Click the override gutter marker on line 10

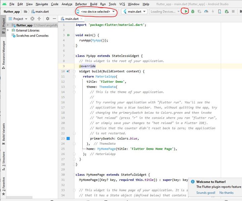coord(68,71)
